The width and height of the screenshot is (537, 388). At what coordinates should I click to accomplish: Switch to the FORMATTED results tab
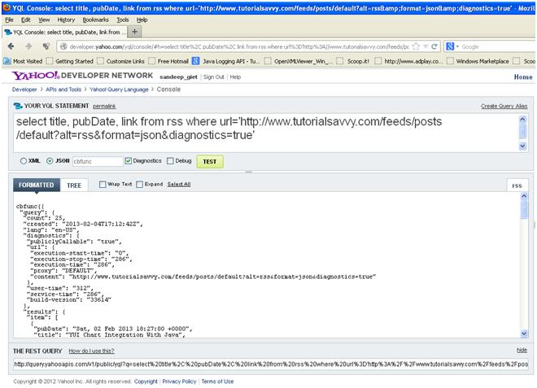(x=37, y=185)
